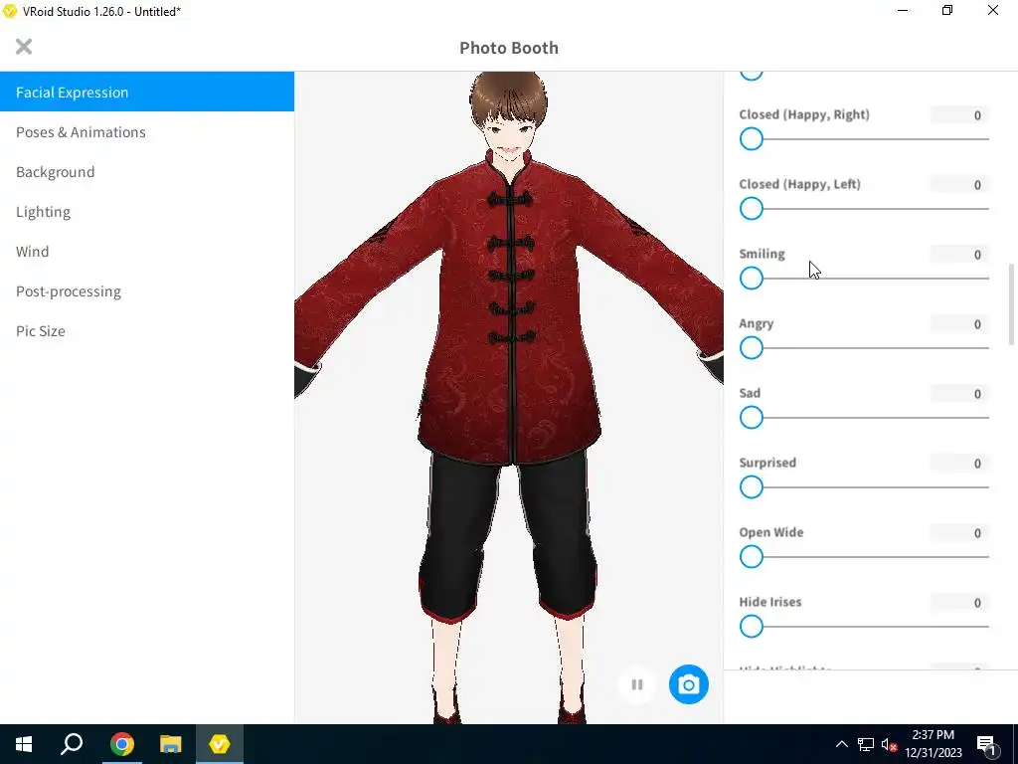This screenshot has width=1018, height=764.
Task: Click the Angry slider handle
Action: pyautogui.click(x=752, y=347)
